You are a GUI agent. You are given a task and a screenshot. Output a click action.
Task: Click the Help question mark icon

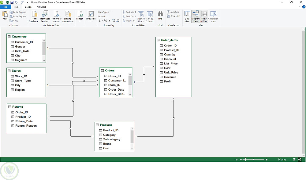click(x=304, y=7)
